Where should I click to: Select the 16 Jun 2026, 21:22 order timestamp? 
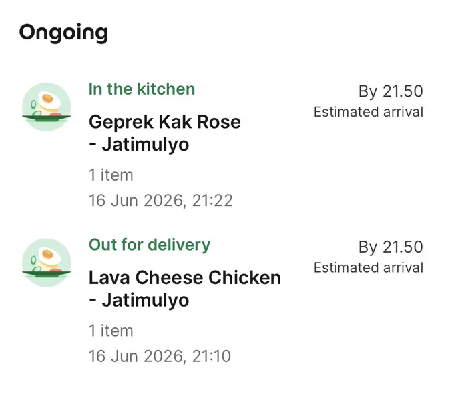pyautogui.click(x=161, y=201)
